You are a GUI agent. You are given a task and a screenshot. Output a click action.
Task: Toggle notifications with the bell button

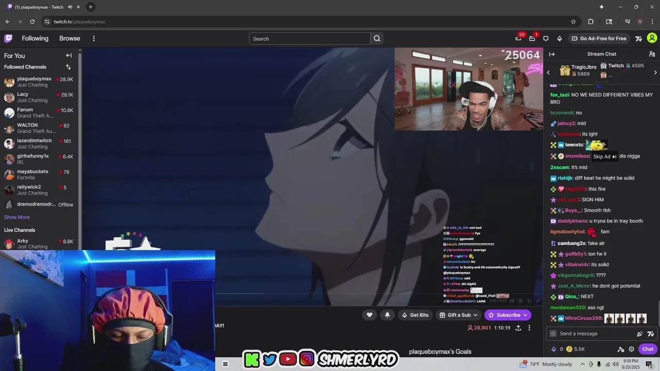click(387, 315)
